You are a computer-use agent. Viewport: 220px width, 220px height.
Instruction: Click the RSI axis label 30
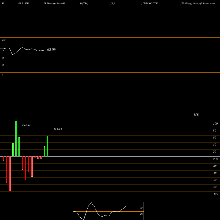click(3, 65)
